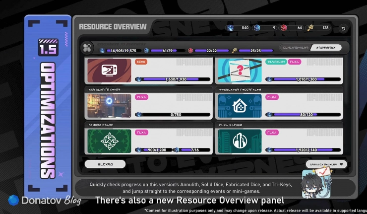Click the empty 0/750 progress bar
The image size is (367, 214).
pos(176,115)
